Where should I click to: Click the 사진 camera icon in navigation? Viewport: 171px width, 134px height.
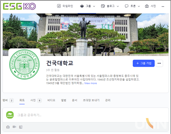tap(147, 6)
